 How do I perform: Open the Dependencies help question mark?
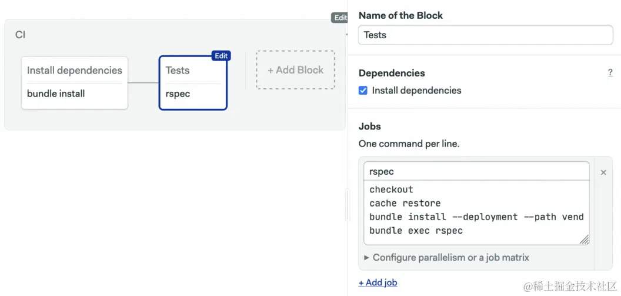click(610, 72)
